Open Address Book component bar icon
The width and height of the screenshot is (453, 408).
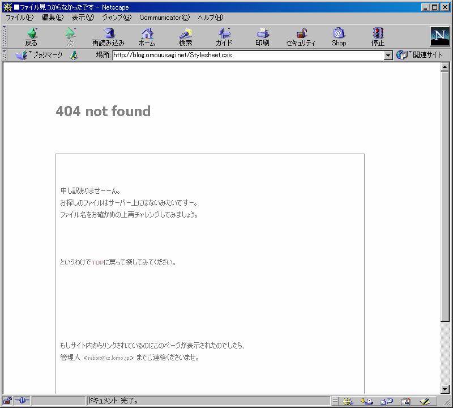(x=405, y=401)
